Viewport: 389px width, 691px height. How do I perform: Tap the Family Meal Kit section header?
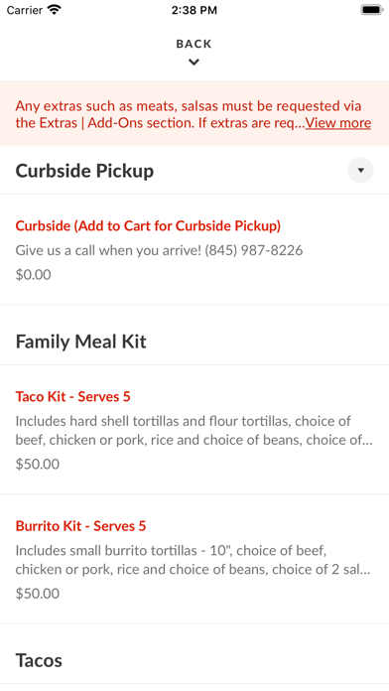click(81, 342)
